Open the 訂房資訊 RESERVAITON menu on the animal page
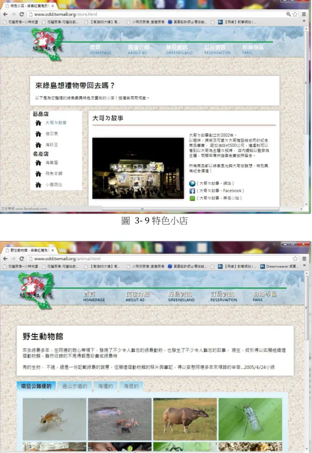312x453 pixels. tap(223, 296)
